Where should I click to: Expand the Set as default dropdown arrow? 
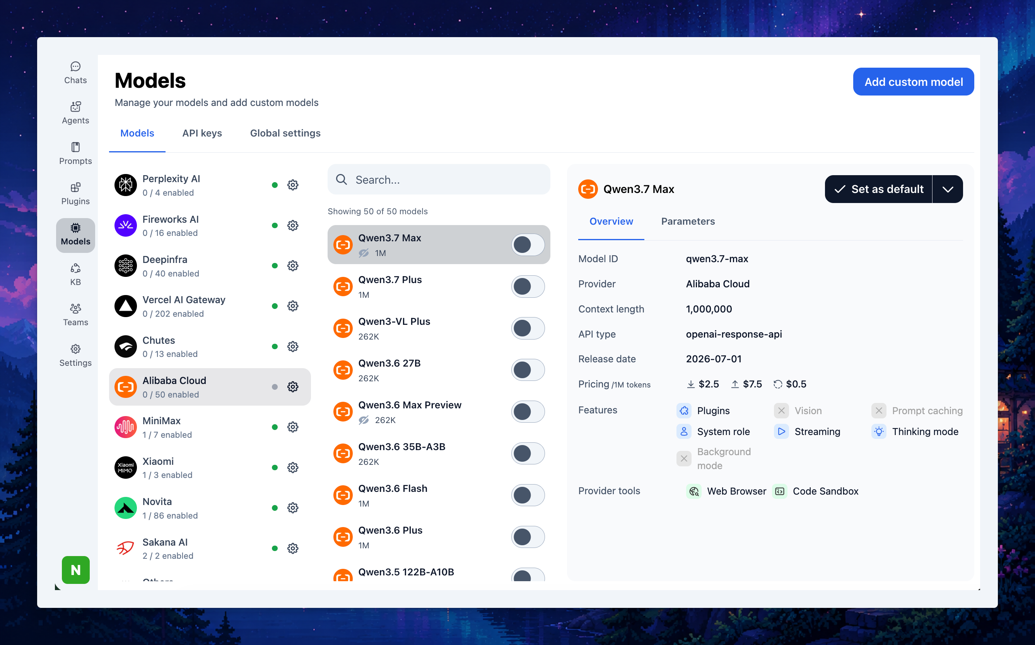click(x=948, y=189)
